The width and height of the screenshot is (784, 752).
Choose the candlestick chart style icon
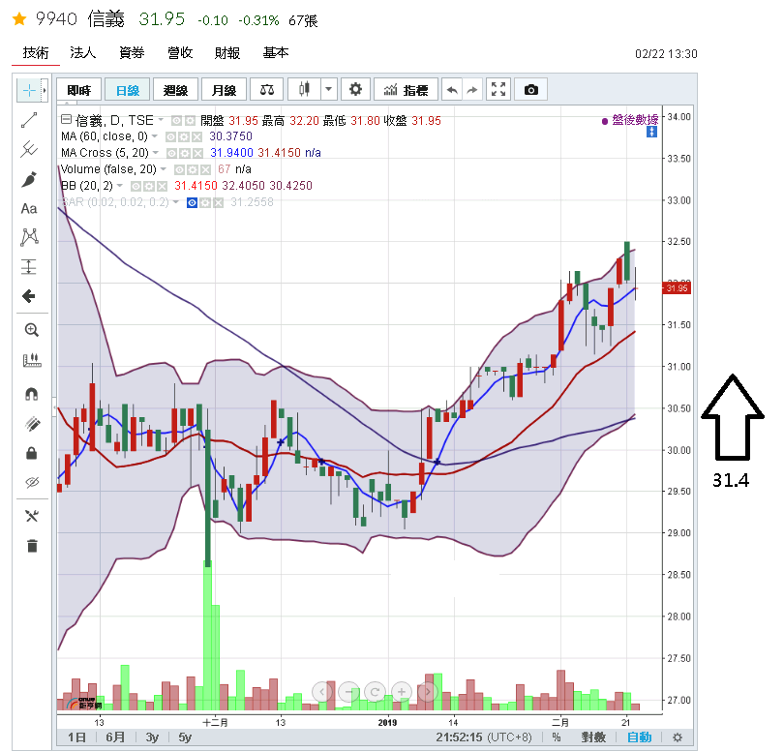point(304,90)
